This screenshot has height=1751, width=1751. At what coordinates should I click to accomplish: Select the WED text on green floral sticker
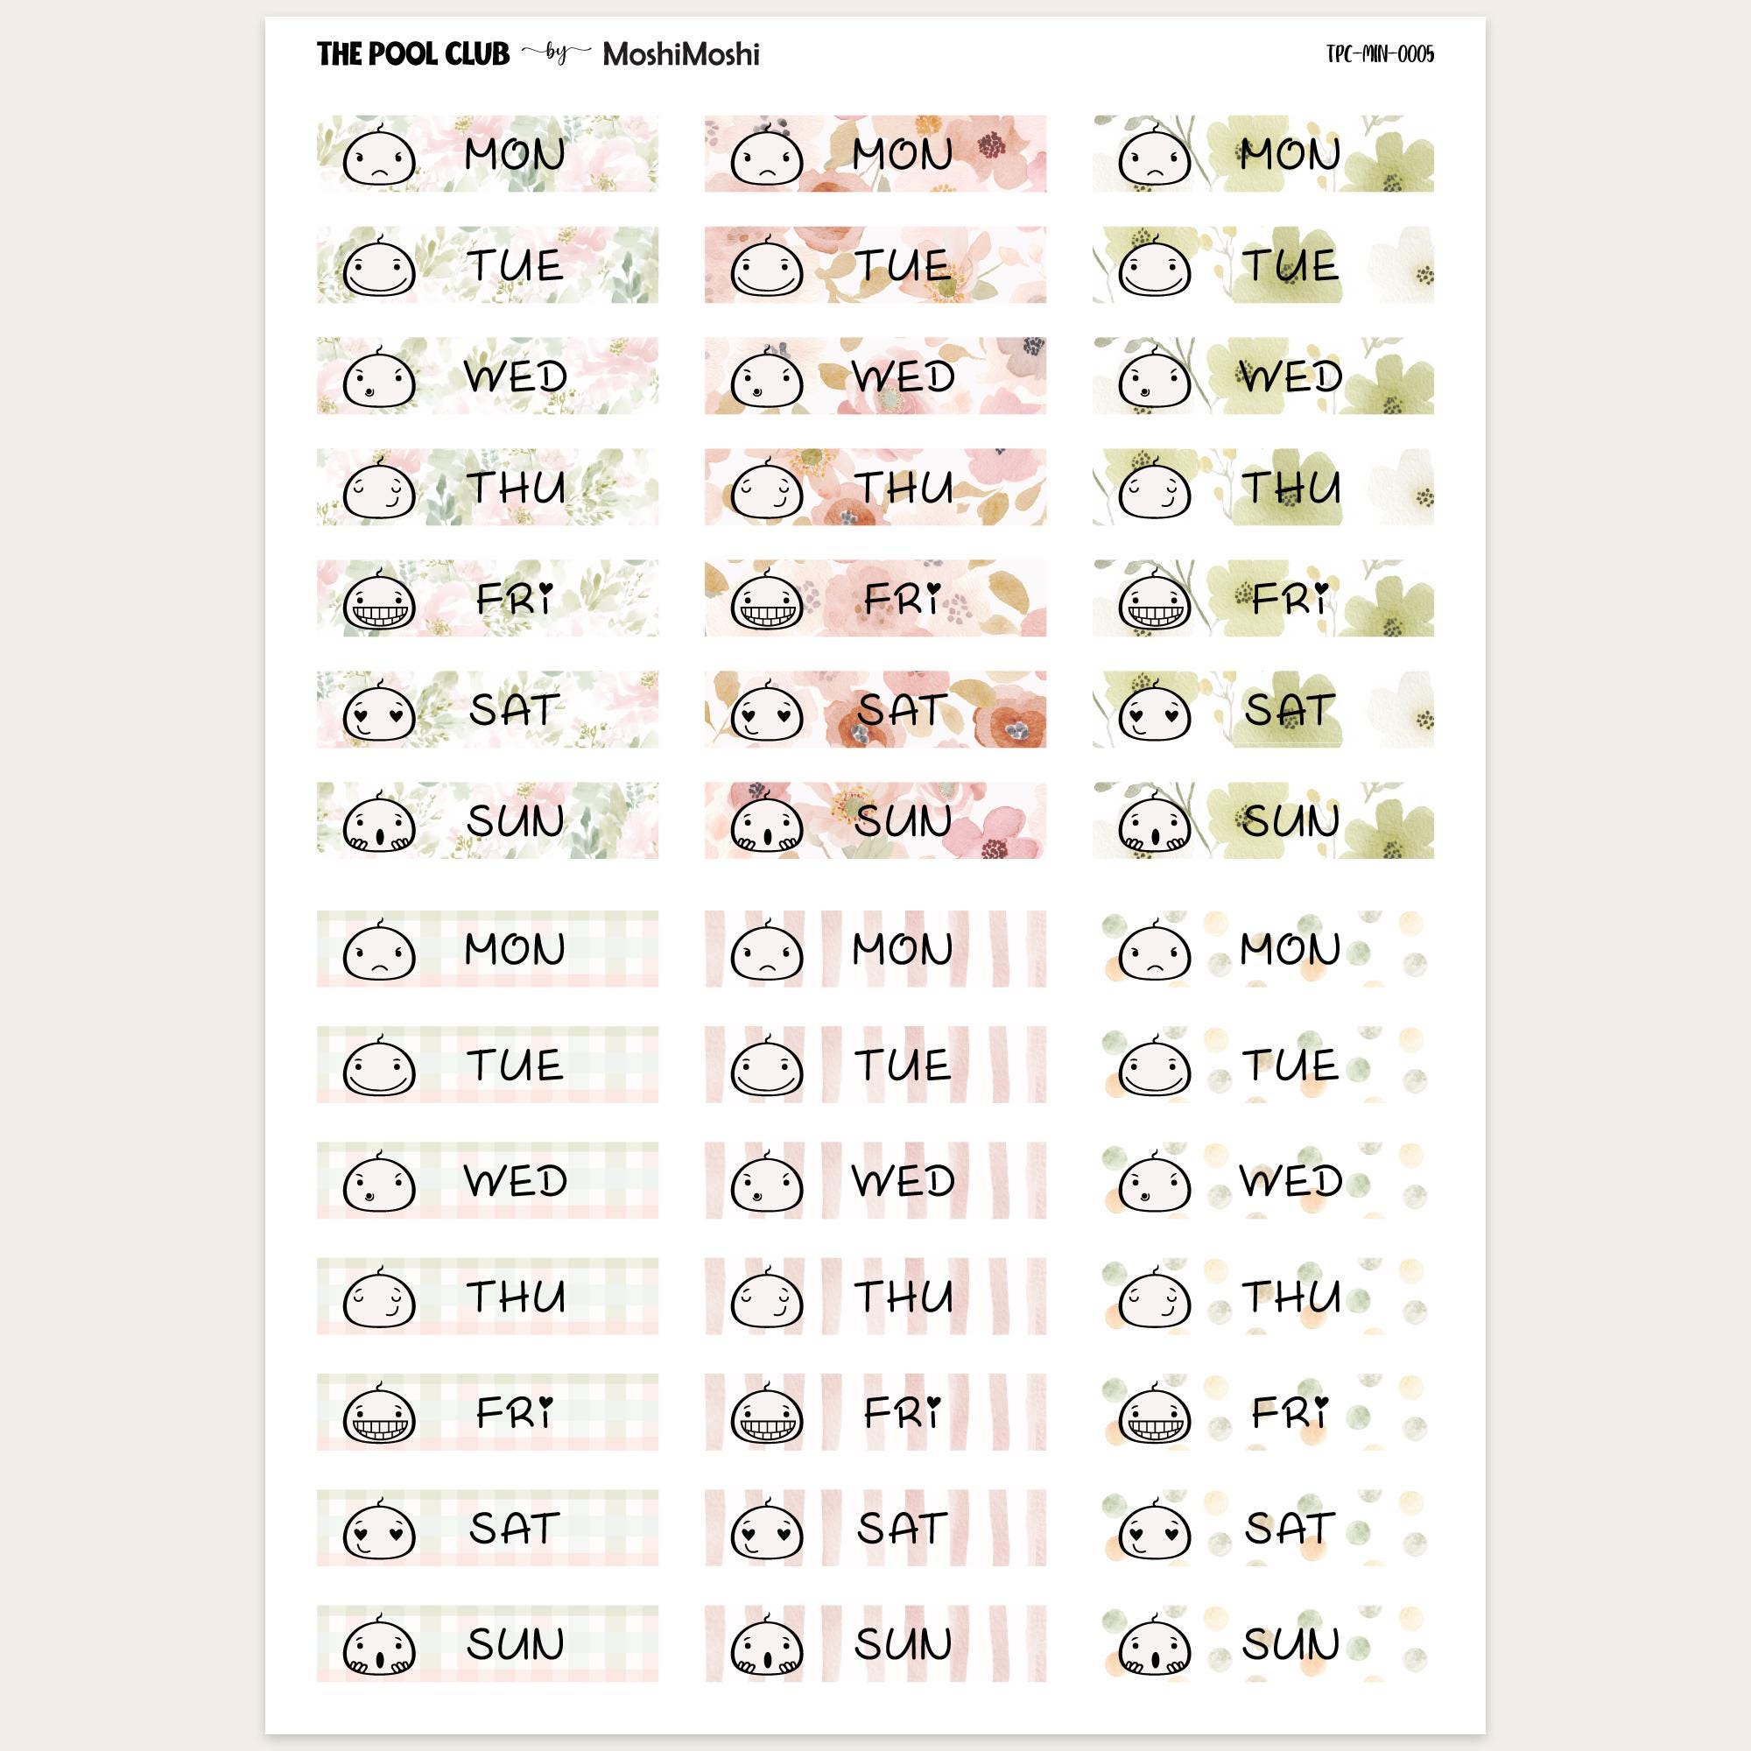pos(1290,377)
